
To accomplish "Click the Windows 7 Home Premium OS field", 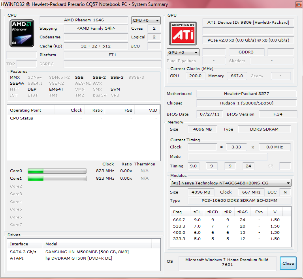I will click(x=228, y=263).
